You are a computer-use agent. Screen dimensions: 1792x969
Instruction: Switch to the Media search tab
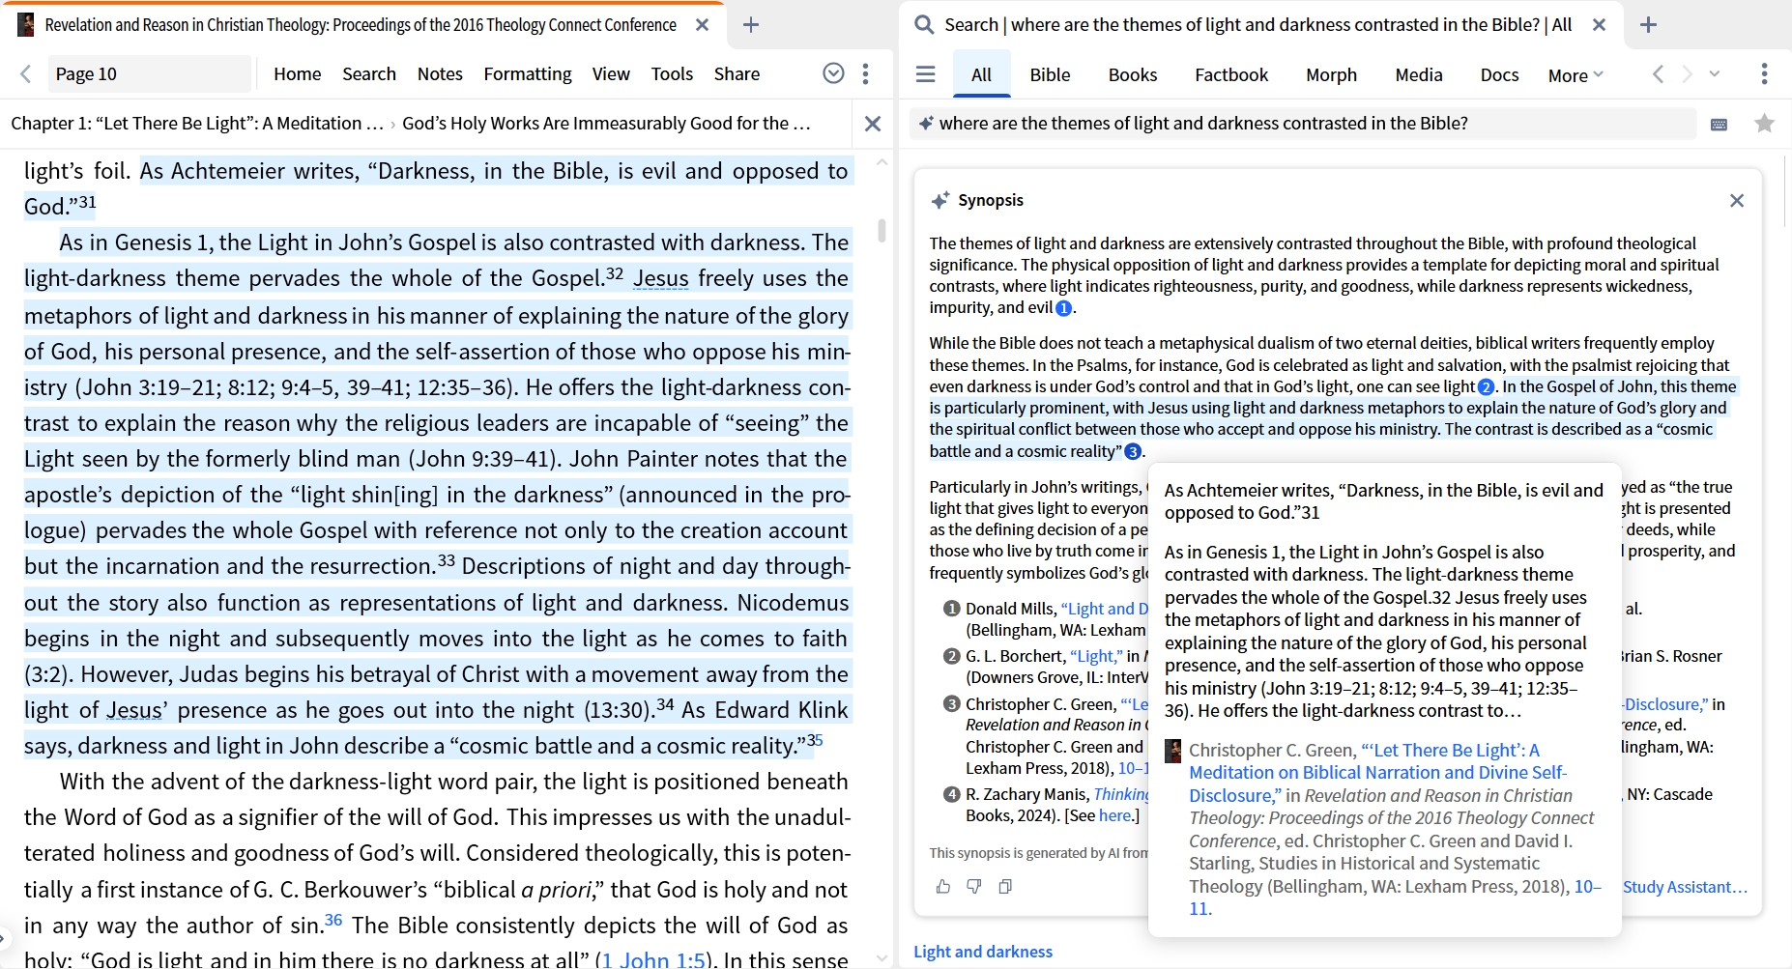coord(1419,74)
